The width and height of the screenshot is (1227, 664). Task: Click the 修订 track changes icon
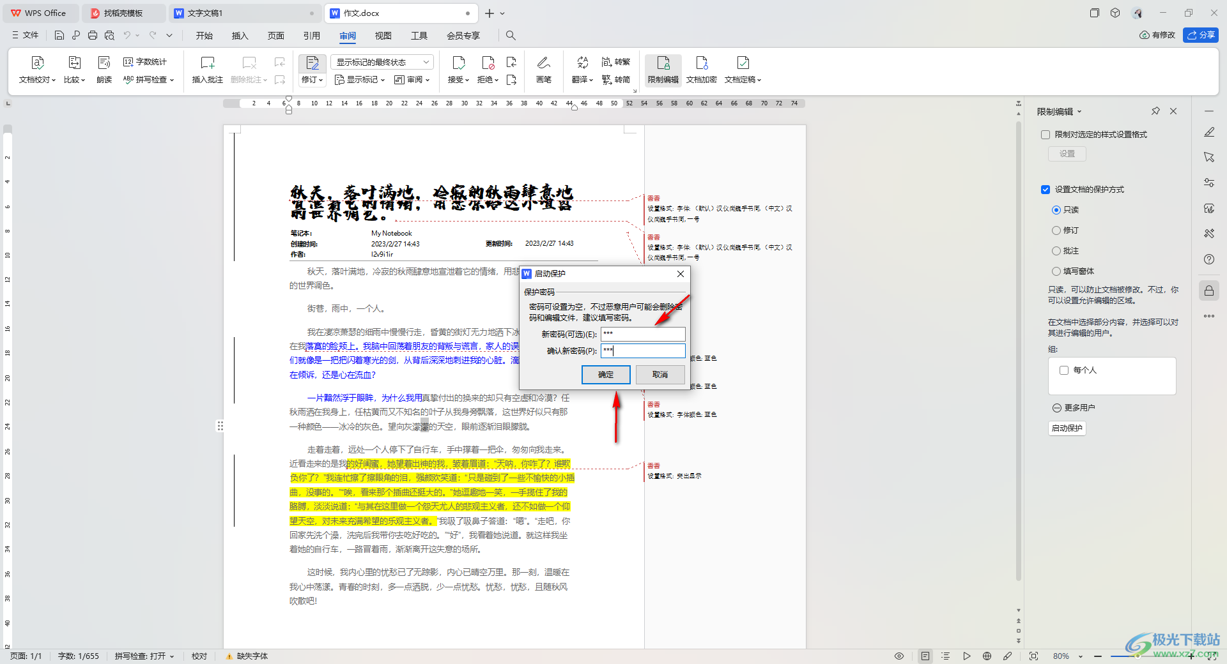coord(312,63)
